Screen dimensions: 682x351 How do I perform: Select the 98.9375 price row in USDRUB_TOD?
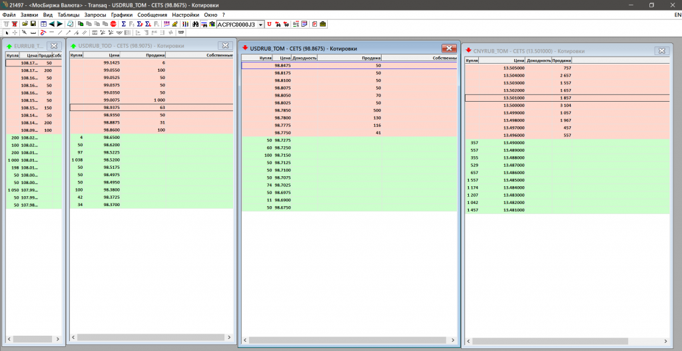(152, 107)
